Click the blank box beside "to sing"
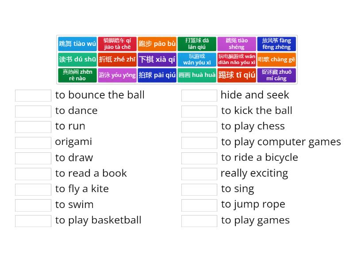This screenshot has width=354, height=265. click(199, 189)
